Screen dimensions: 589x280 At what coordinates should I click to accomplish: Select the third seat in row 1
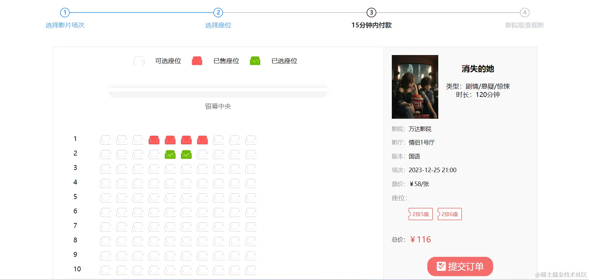click(x=138, y=140)
